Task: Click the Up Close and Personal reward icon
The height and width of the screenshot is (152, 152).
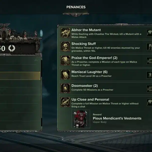Action: coord(149,102)
